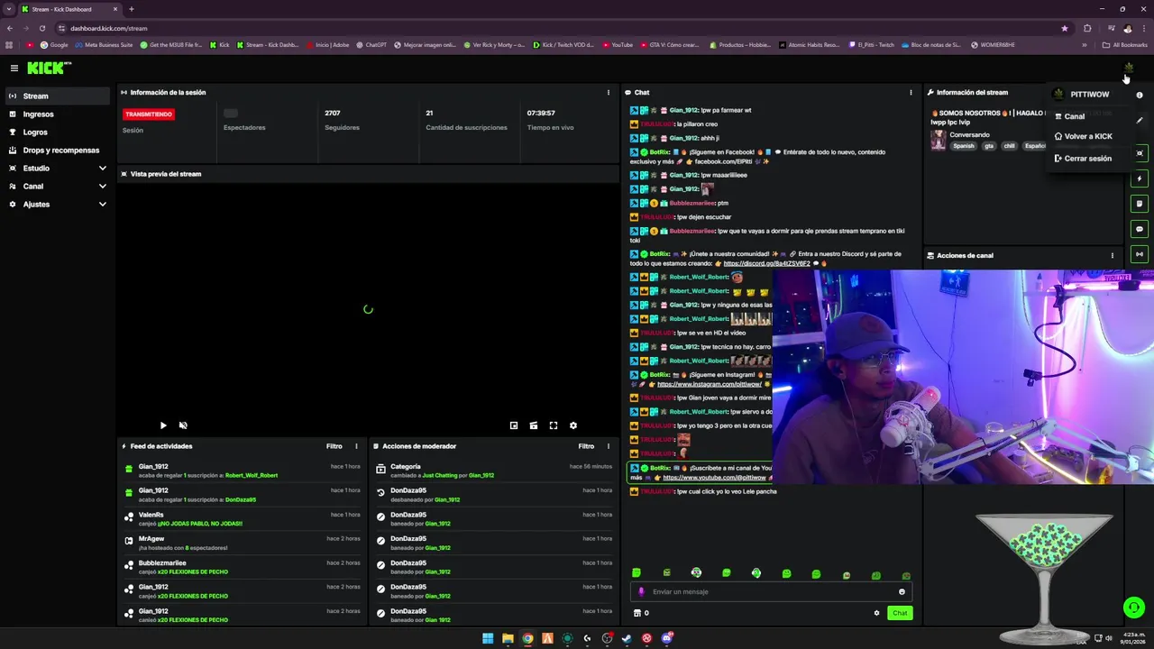Click Just Chatting category link
The width and height of the screenshot is (1154, 649).
pyautogui.click(x=440, y=475)
